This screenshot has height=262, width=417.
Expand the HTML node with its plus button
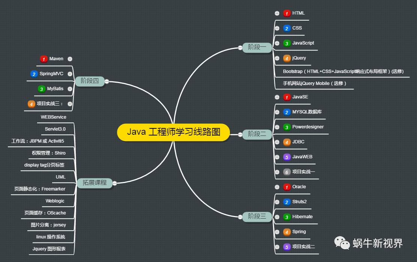pyautogui.click(x=277, y=13)
